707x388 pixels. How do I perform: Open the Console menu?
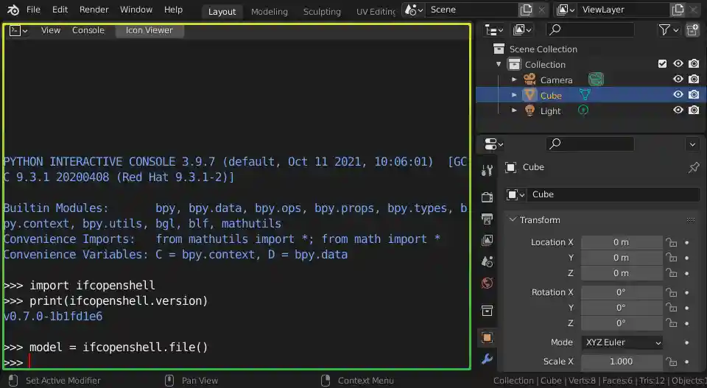pos(88,30)
